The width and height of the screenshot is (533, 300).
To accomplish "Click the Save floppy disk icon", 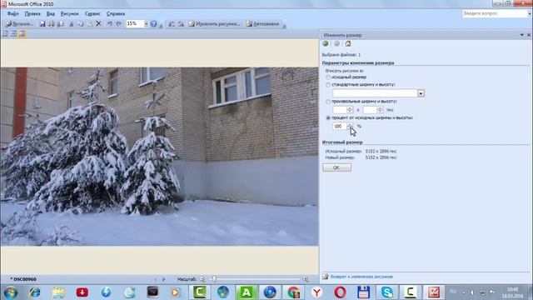I will pos(42,24).
